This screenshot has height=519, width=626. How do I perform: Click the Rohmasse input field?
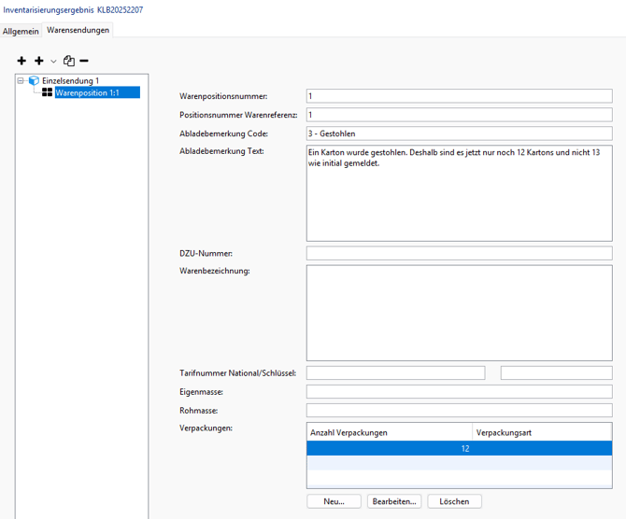pyautogui.click(x=459, y=411)
